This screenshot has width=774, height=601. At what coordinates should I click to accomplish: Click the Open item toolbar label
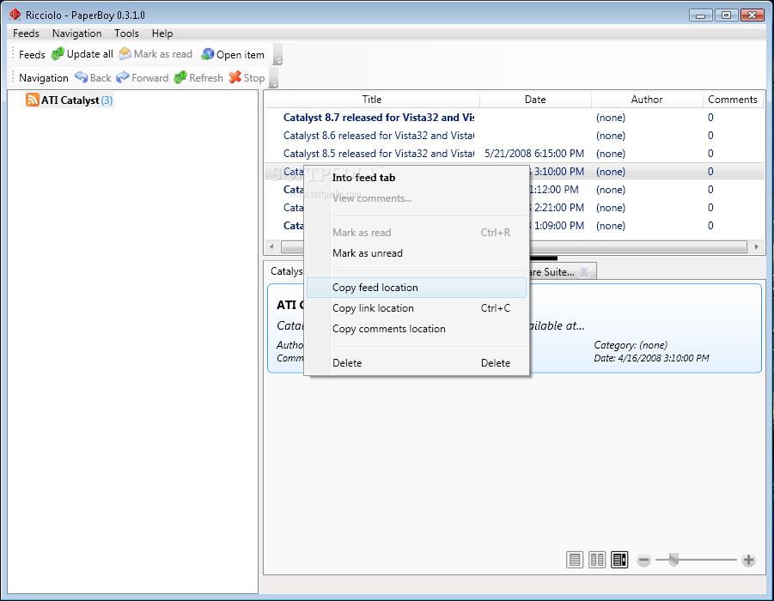click(x=241, y=55)
